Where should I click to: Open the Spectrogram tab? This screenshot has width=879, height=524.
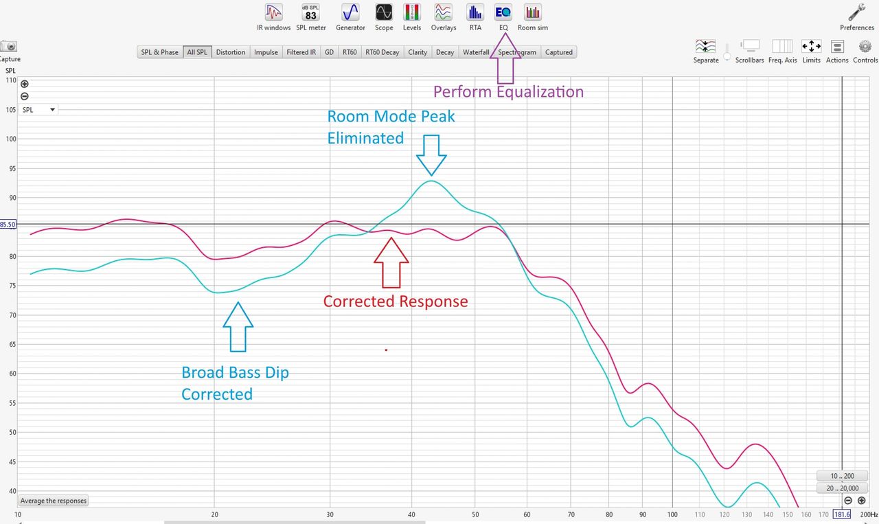518,52
